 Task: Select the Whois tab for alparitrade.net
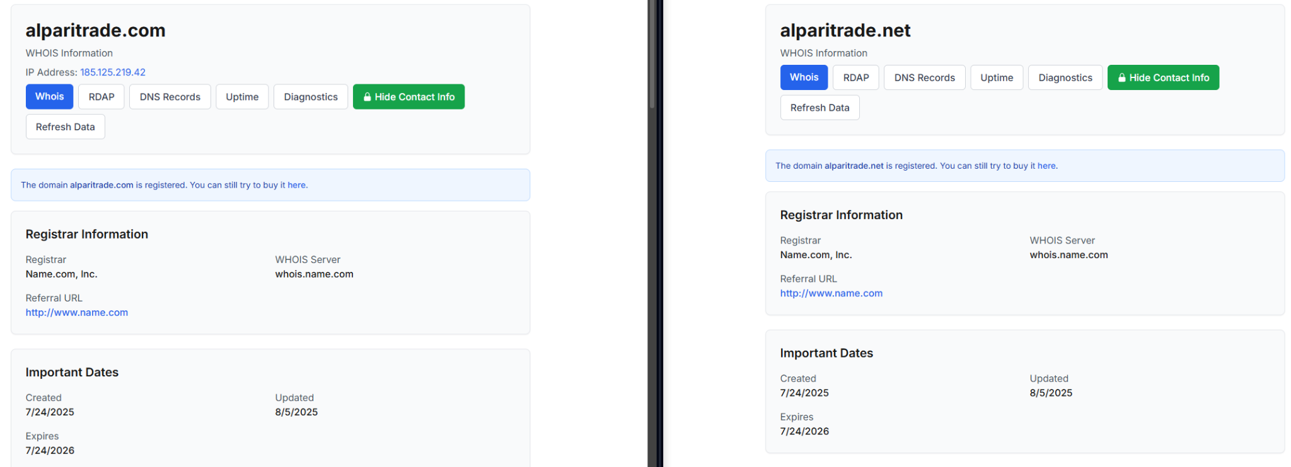point(804,77)
